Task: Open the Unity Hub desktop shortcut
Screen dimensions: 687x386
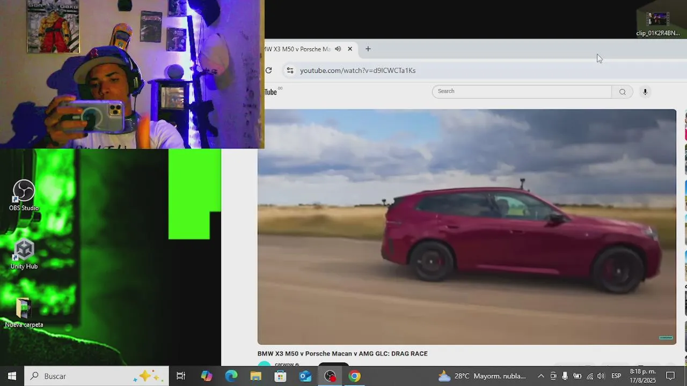Action: [24, 254]
